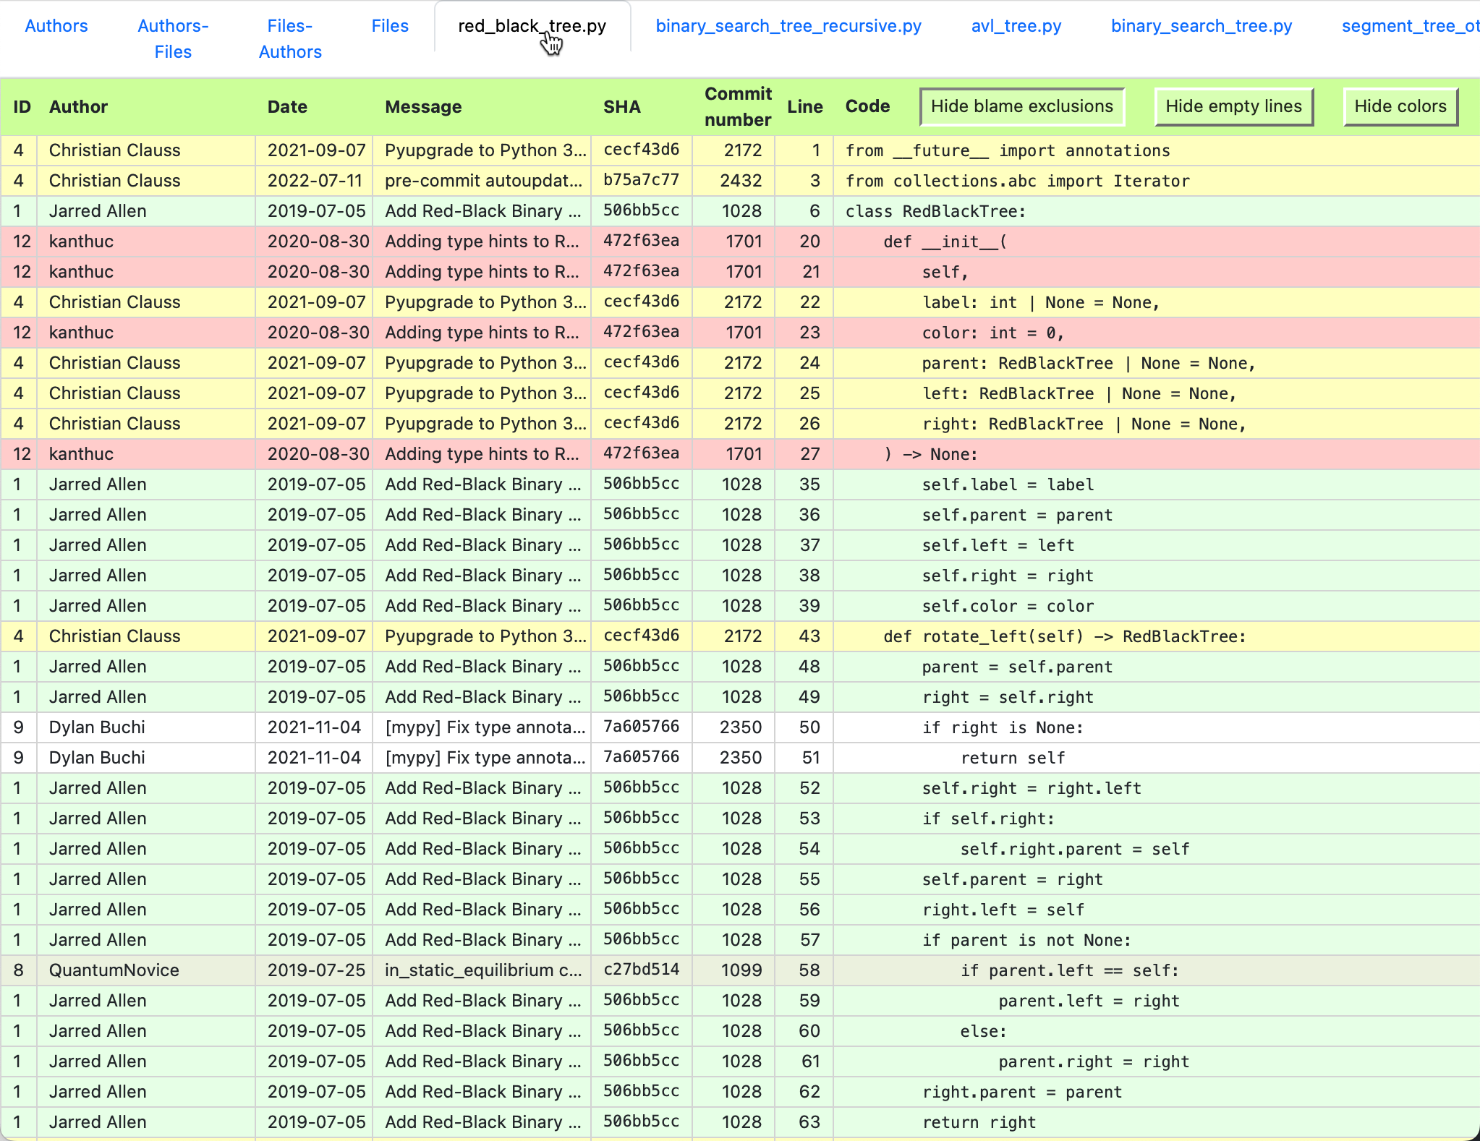Click 'return self' code line
1480x1141 pixels.
point(1013,758)
